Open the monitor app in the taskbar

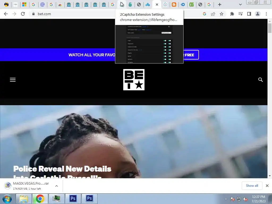click(x=56, y=199)
